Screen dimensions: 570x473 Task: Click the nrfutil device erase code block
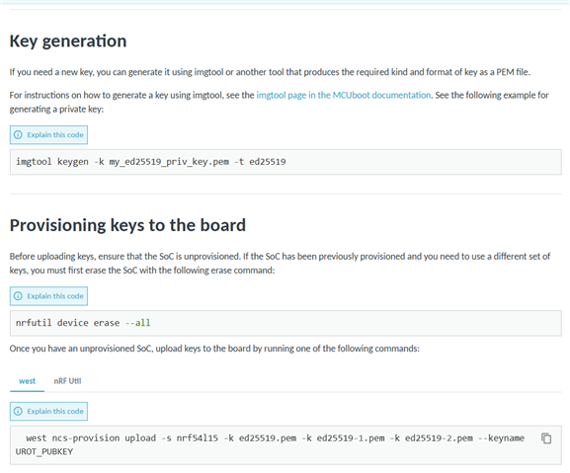[285, 323]
